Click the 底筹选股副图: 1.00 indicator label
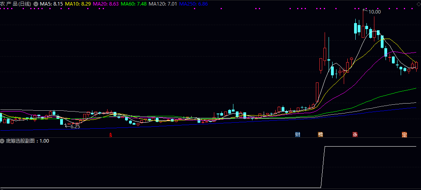This screenshot has width=421, height=190. click(x=27, y=141)
